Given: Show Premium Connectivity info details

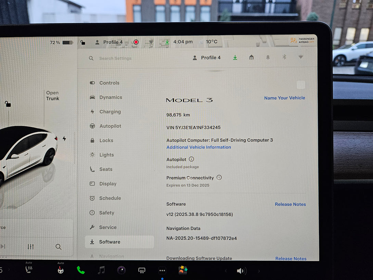Looking at the screenshot, I should (219, 178).
